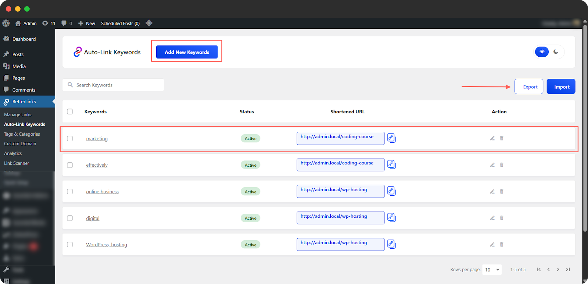Check the marketing row checkbox
The image size is (588, 284).
(70, 138)
